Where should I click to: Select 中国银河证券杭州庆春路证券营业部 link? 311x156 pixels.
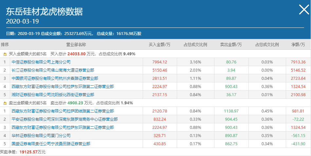(55, 78)
